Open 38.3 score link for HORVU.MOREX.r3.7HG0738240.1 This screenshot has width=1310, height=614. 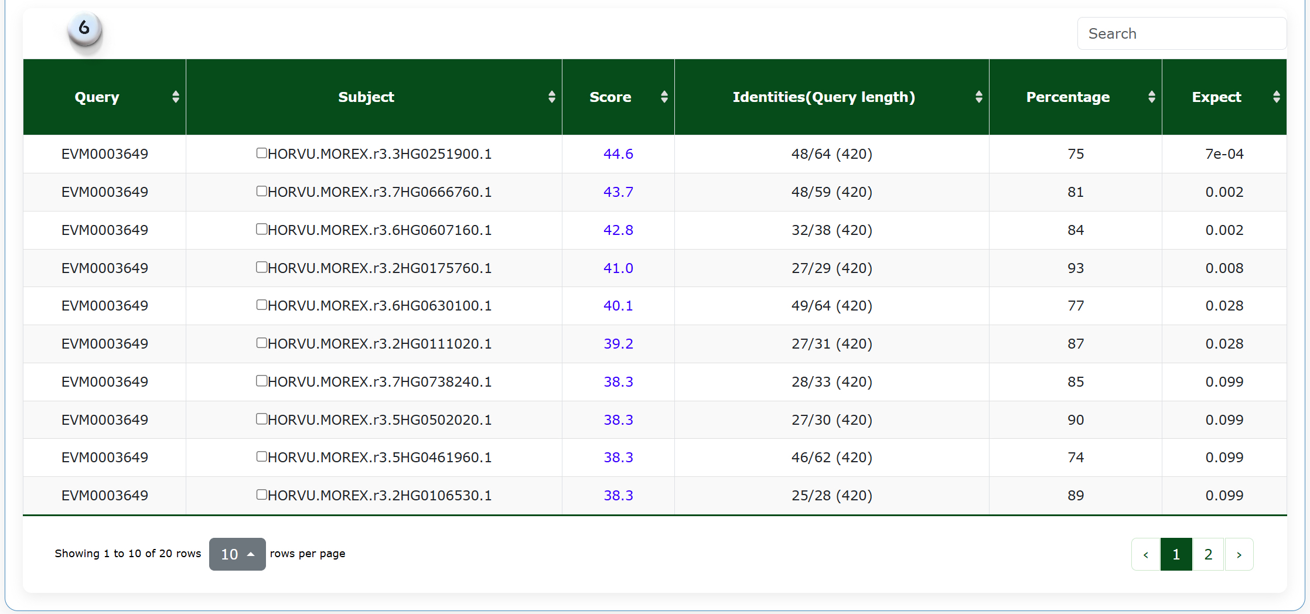[618, 382]
